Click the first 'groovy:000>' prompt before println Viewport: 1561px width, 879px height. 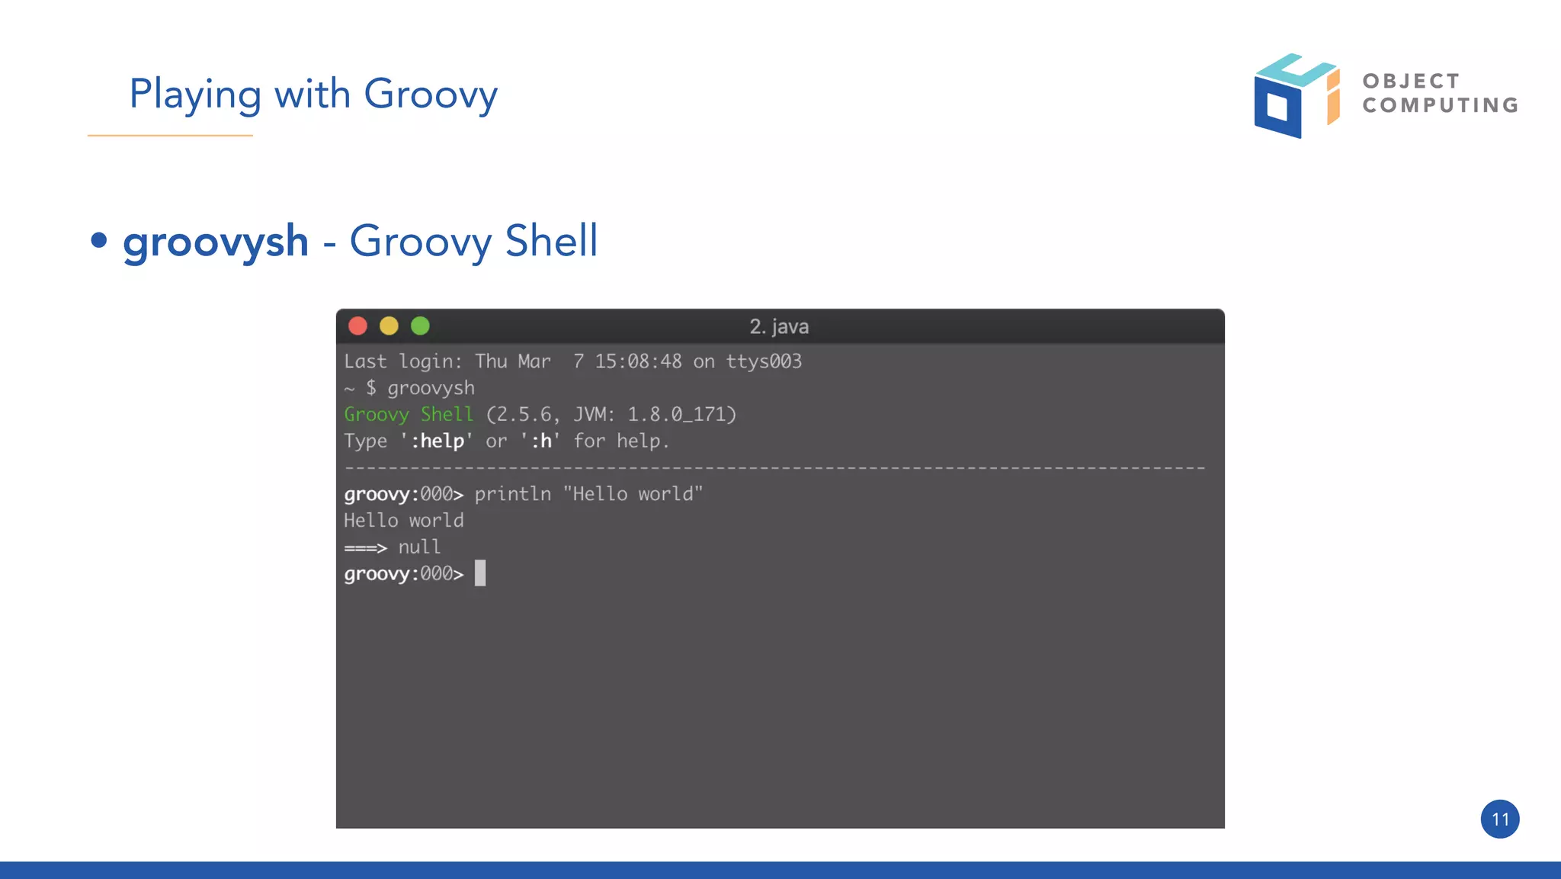click(x=404, y=495)
